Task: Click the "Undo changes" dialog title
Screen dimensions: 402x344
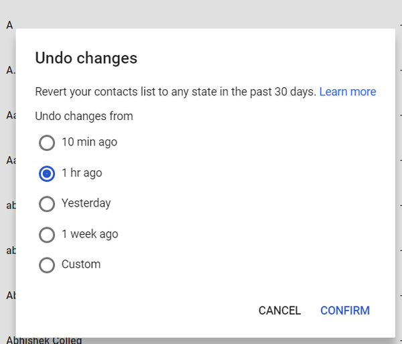Action: click(86, 58)
